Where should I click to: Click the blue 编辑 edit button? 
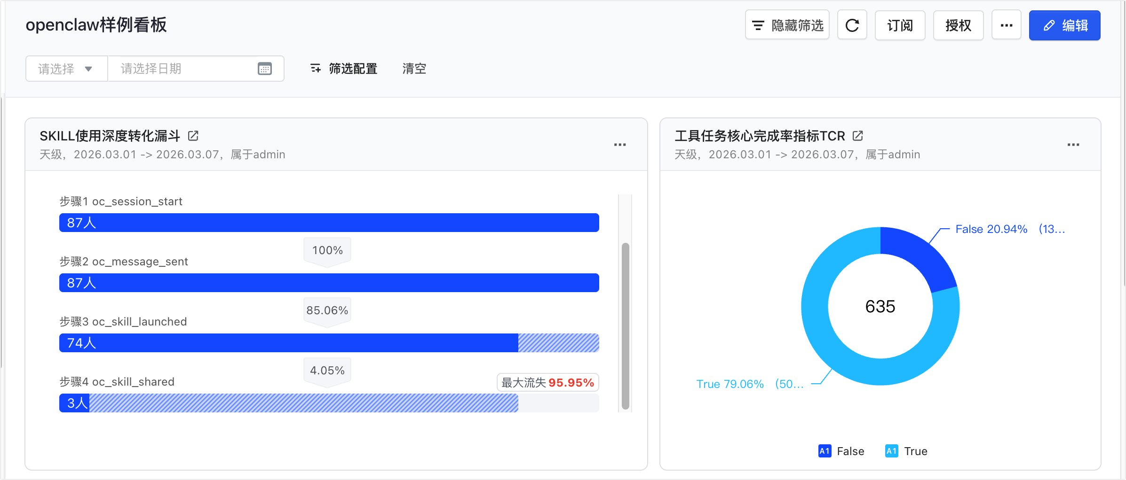click(x=1064, y=25)
